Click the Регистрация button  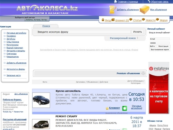tap(163, 46)
